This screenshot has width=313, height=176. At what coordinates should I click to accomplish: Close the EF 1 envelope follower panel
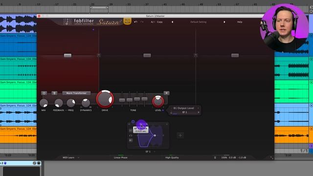(x=167, y=124)
